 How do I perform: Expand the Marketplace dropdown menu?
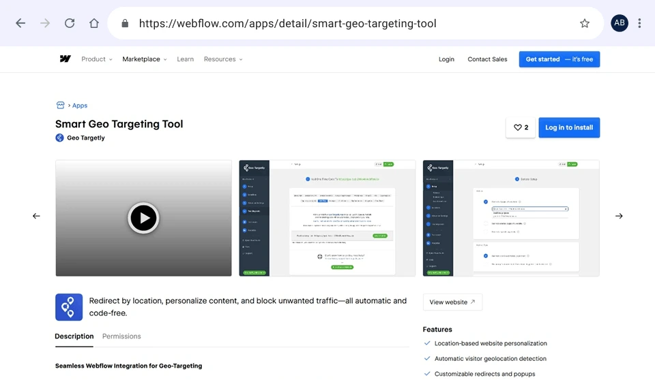tap(145, 59)
